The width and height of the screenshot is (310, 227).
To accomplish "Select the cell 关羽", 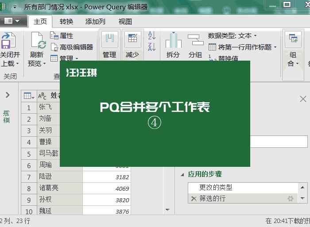I will point(48,131).
